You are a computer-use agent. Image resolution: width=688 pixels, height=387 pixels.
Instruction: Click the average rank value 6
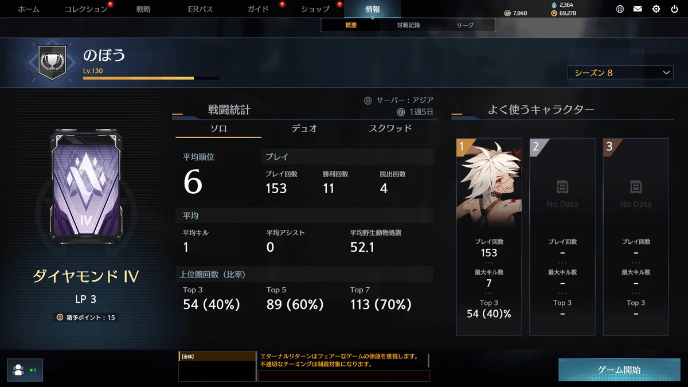click(193, 182)
